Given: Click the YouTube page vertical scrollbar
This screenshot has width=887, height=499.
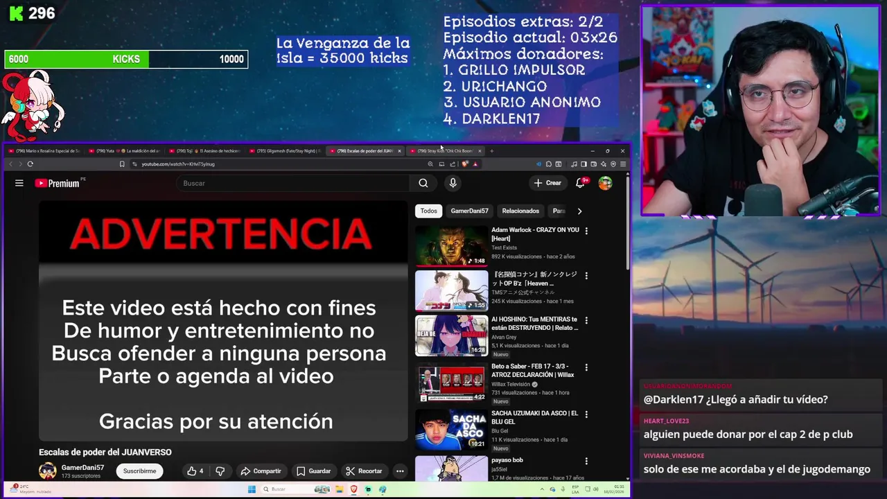Looking at the screenshot, I should tap(628, 222).
